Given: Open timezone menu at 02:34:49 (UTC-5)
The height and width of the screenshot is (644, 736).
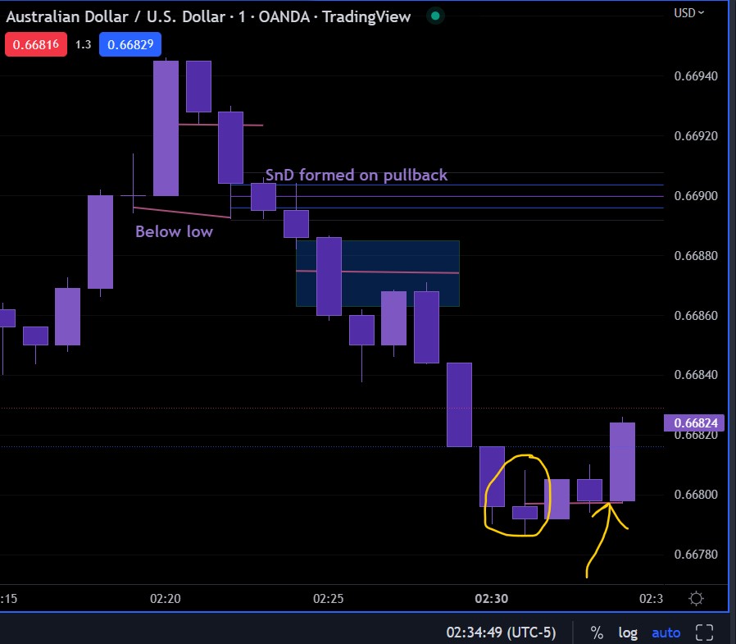Looking at the screenshot, I should pyautogui.click(x=501, y=633).
